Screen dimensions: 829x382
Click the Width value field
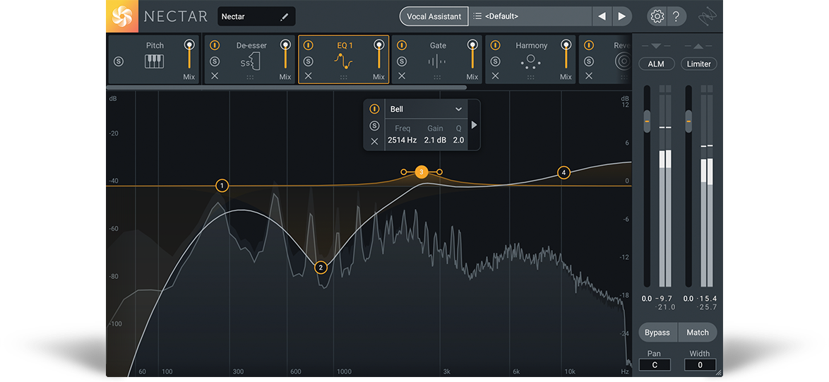(700, 364)
